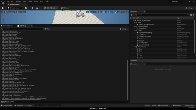Open the Build menu
This screenshot has width=196, height=110.
[x=30, y=1]
